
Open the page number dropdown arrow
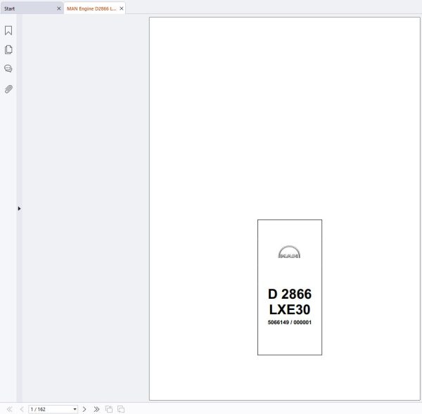click(75, 409)
